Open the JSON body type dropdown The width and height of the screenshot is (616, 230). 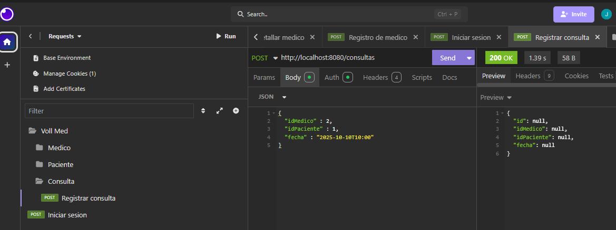[272, 97]
